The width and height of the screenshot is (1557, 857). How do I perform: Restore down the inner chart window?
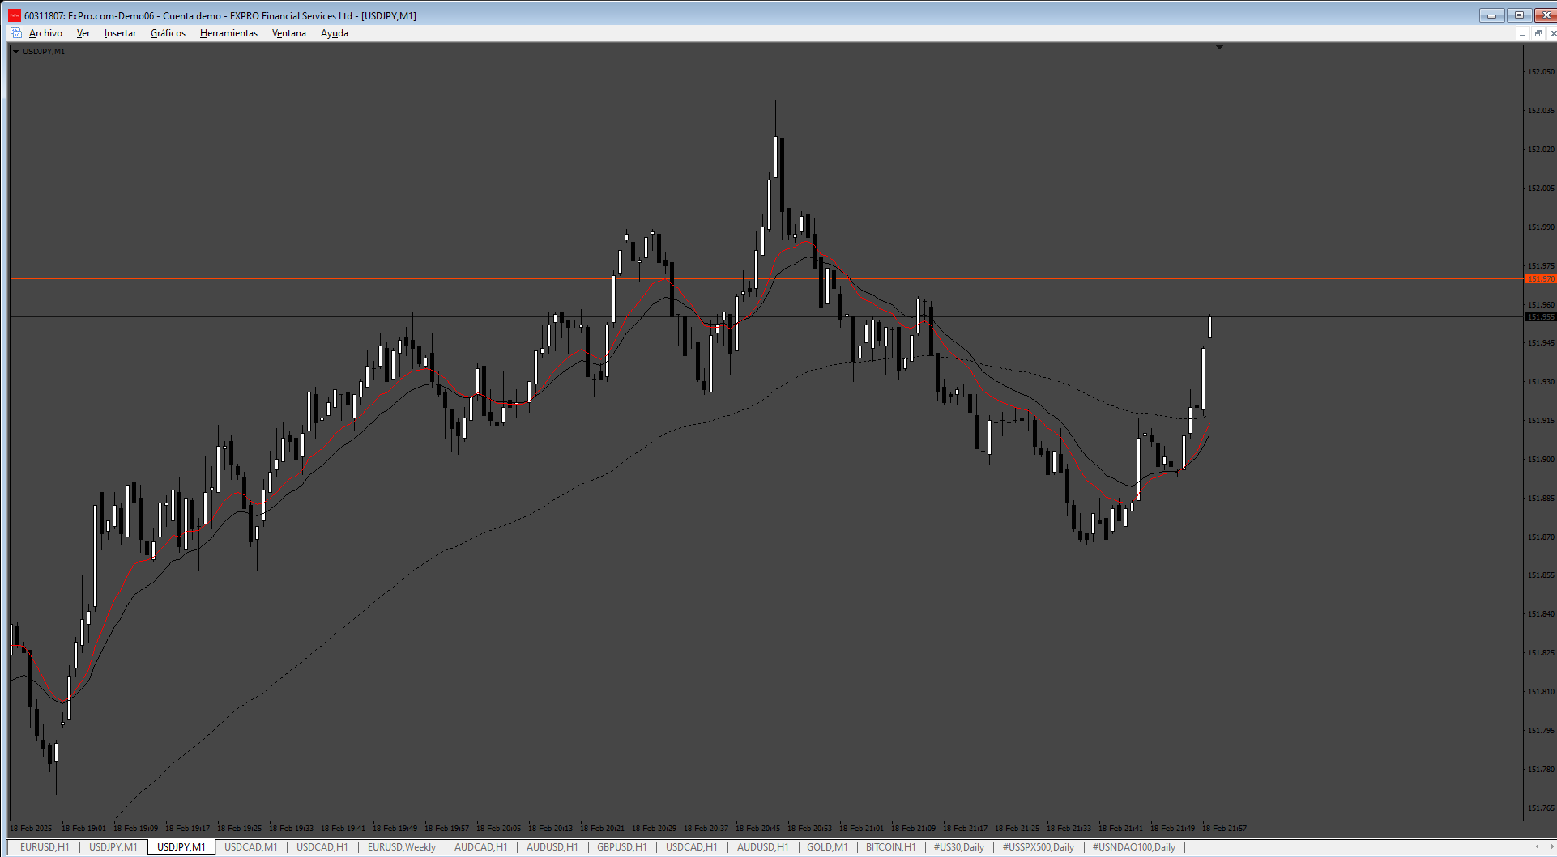tap(1538, 33)
